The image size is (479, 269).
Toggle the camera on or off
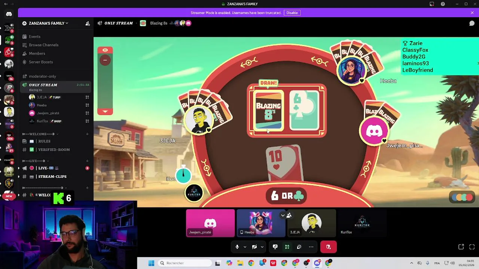pos(254,247)
